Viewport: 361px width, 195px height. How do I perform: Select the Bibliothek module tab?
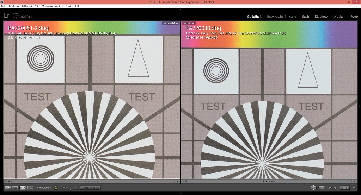coord(254,17)
